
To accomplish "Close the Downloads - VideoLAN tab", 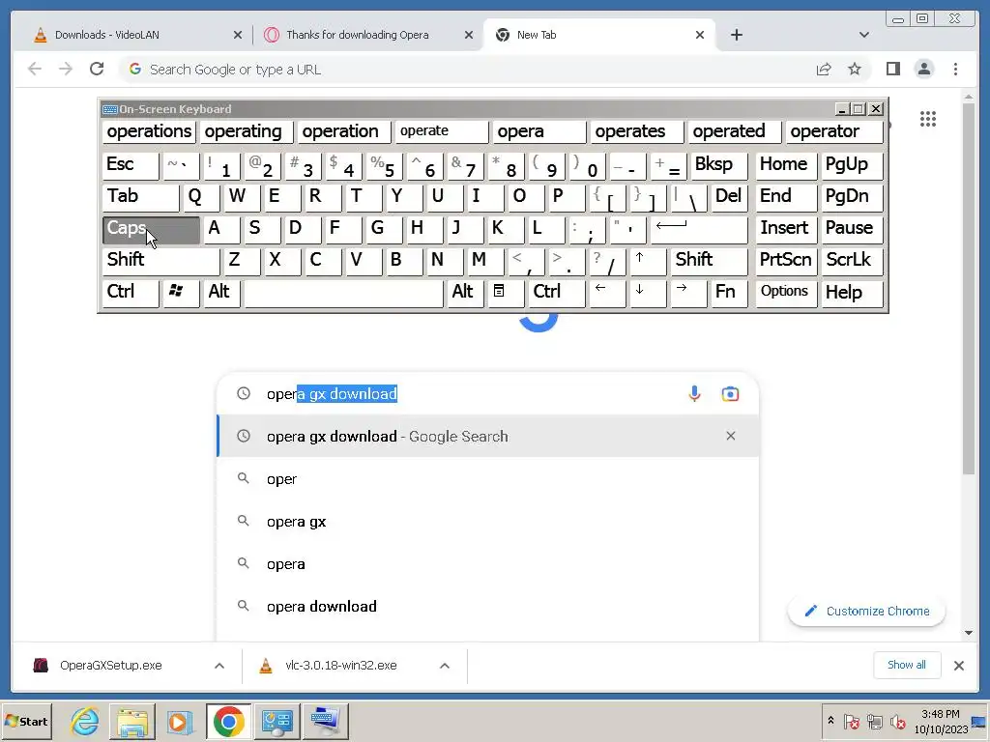I will pyautogui.click(x=238, y=35).
